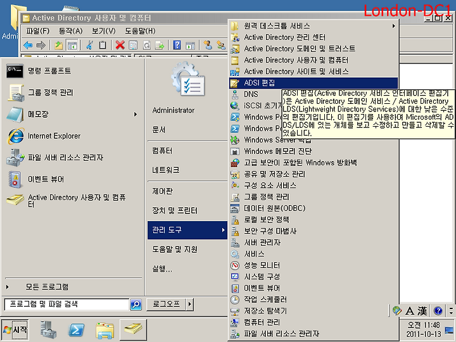Open 장치 및 프린터
The width and height of the screenshot is (456, 342).
175,210
